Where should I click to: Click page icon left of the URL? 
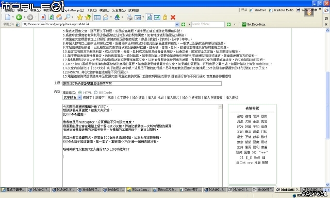(x=18, y=24)
